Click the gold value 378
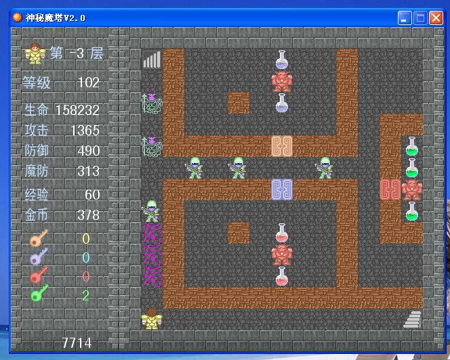The width and height of the screenshot is (450, 360). point(88,215)
